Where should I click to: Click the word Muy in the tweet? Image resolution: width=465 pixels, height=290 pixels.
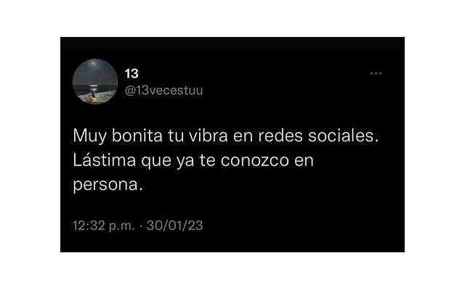tap(89, 136)
